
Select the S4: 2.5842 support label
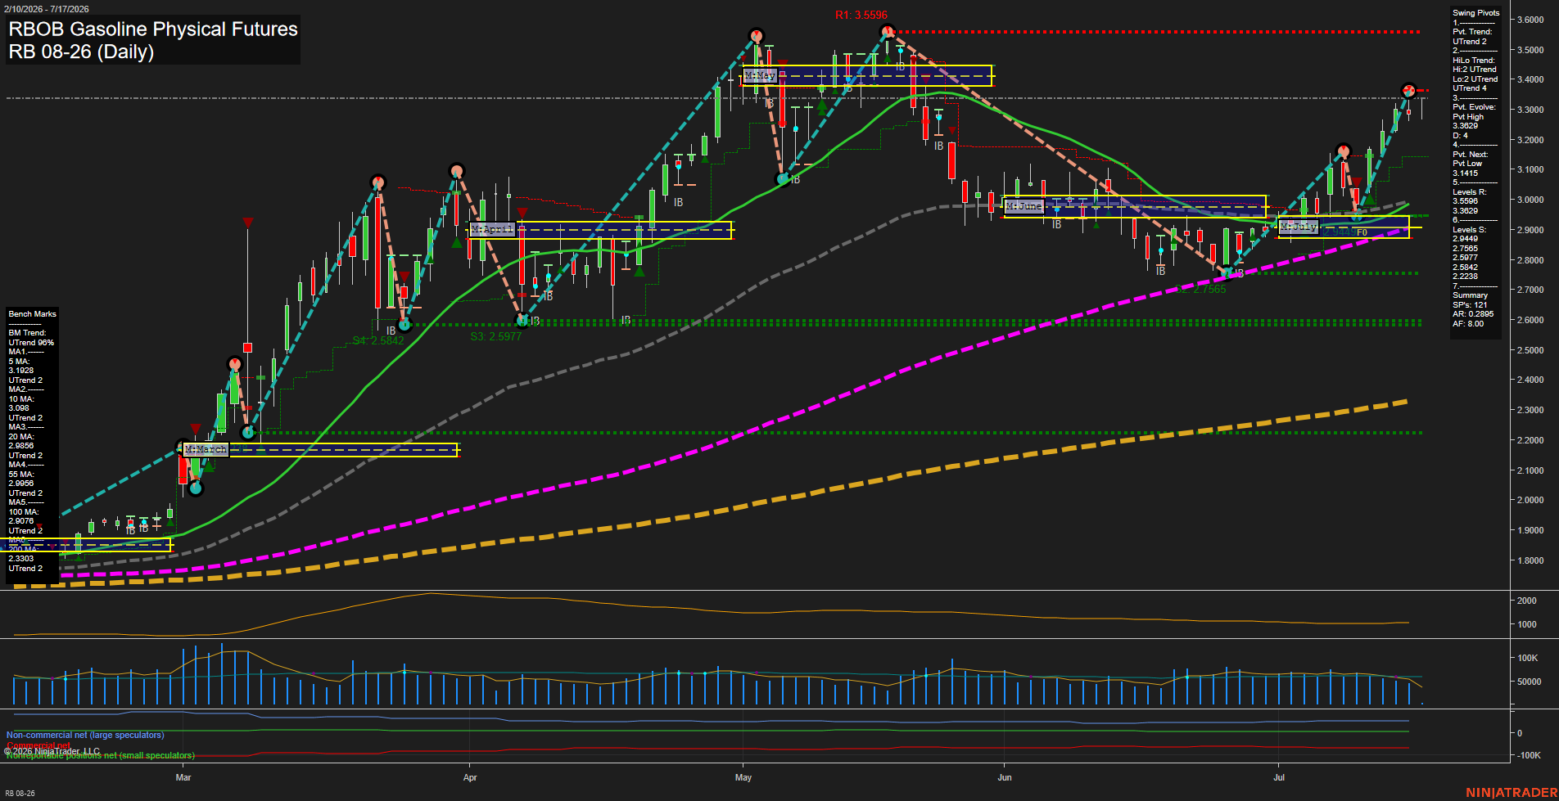point(378,341)
